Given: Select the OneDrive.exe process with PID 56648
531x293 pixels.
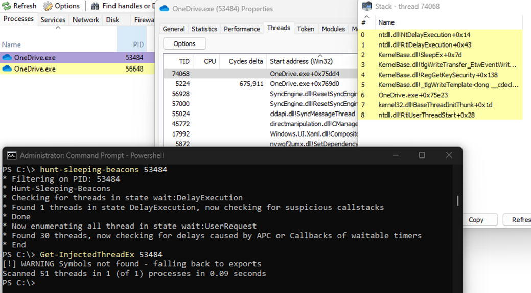Looking at the screenshot, I should coord(35,69).
